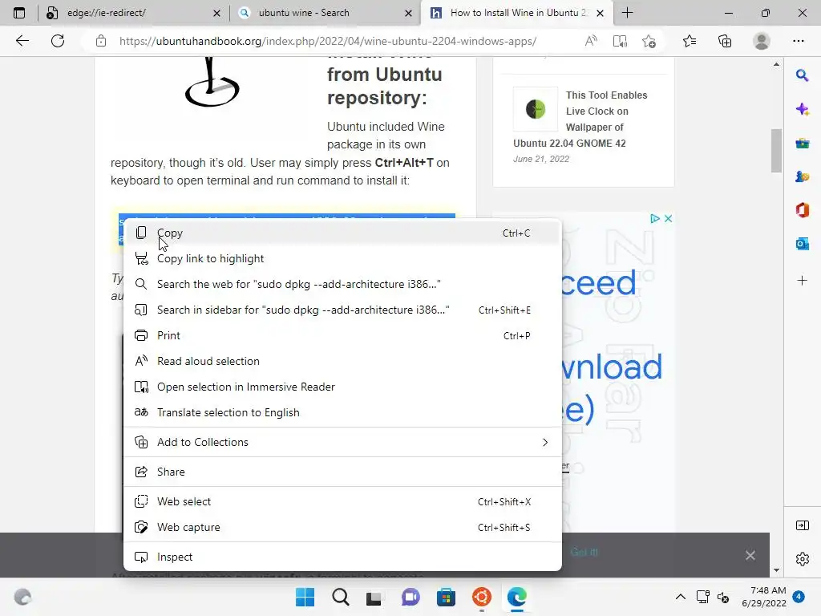Open sidebar Tools briefcase icon
The width and height of the screenshot is (821, 616).
point(802,143)
